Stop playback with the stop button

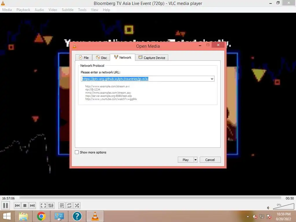pyautogui.click(x=25, y=206)
